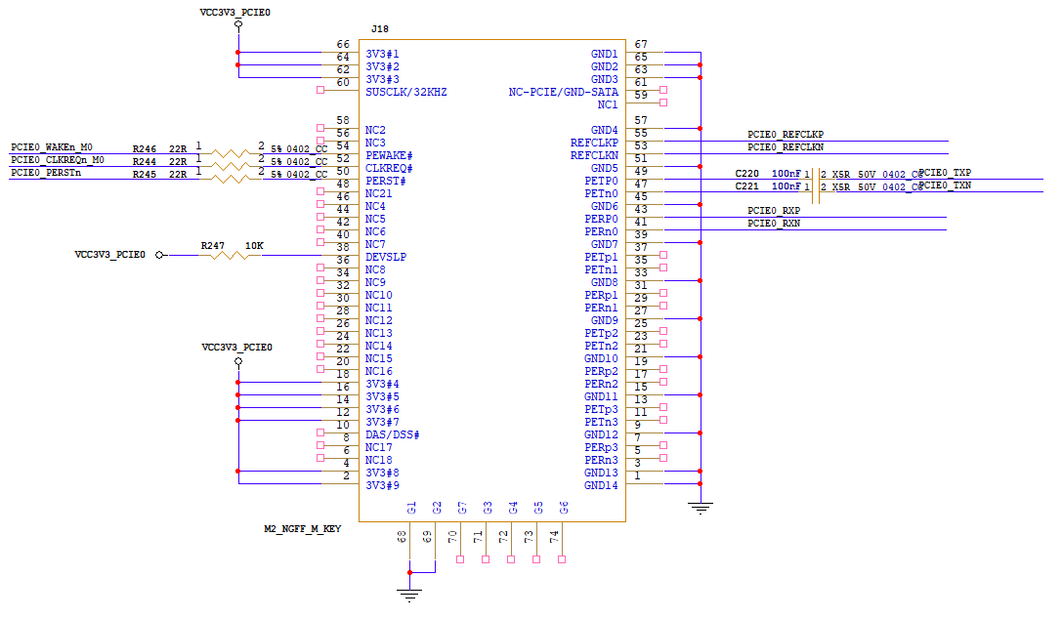The width and height of the screenshot is (1062, 618).
Task: Click the DEVSLP pin name
Action: (x=386, y=257)
